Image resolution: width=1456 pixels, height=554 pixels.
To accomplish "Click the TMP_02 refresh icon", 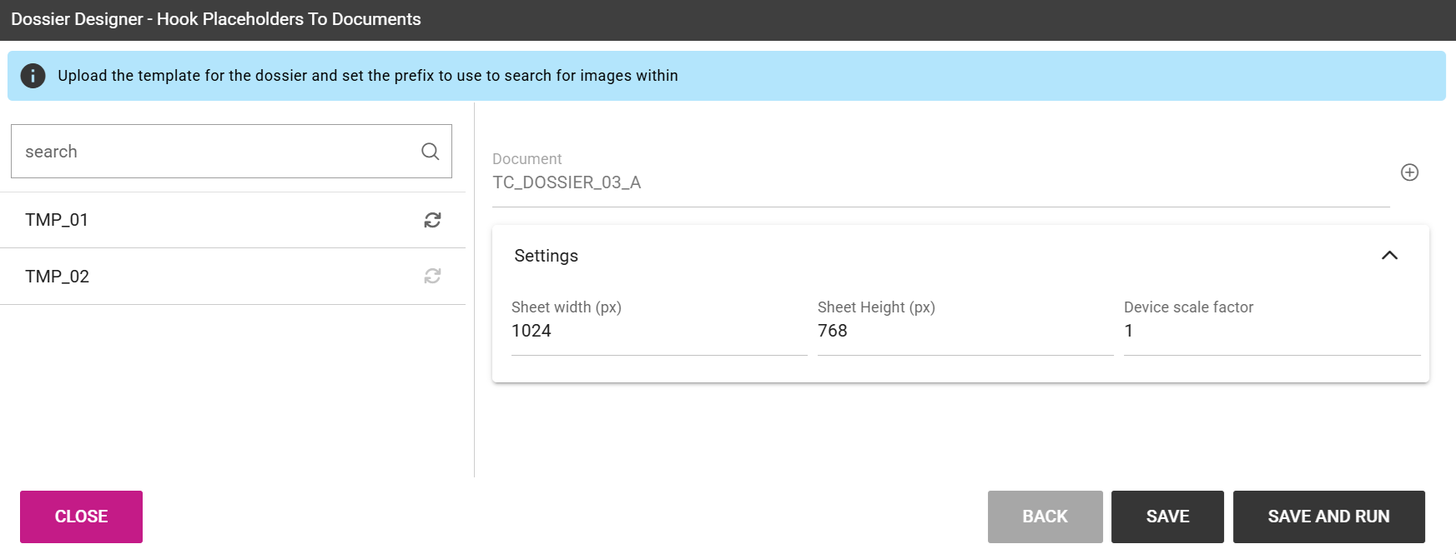I will click(x=432, y=276).
